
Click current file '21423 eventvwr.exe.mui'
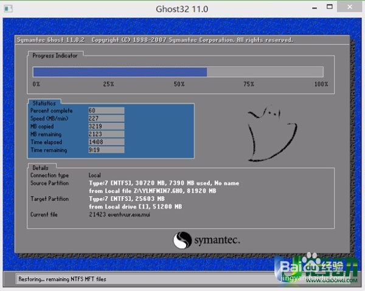pos(119,214)
